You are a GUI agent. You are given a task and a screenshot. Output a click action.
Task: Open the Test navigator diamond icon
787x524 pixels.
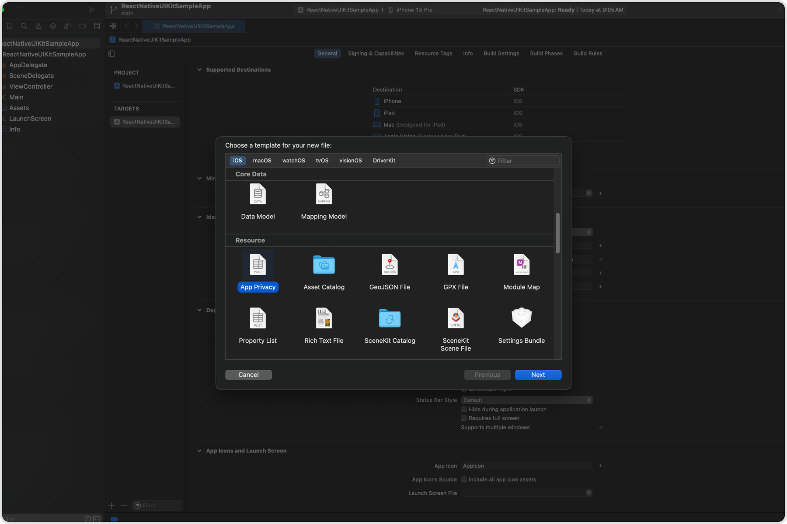click(53, 26)
